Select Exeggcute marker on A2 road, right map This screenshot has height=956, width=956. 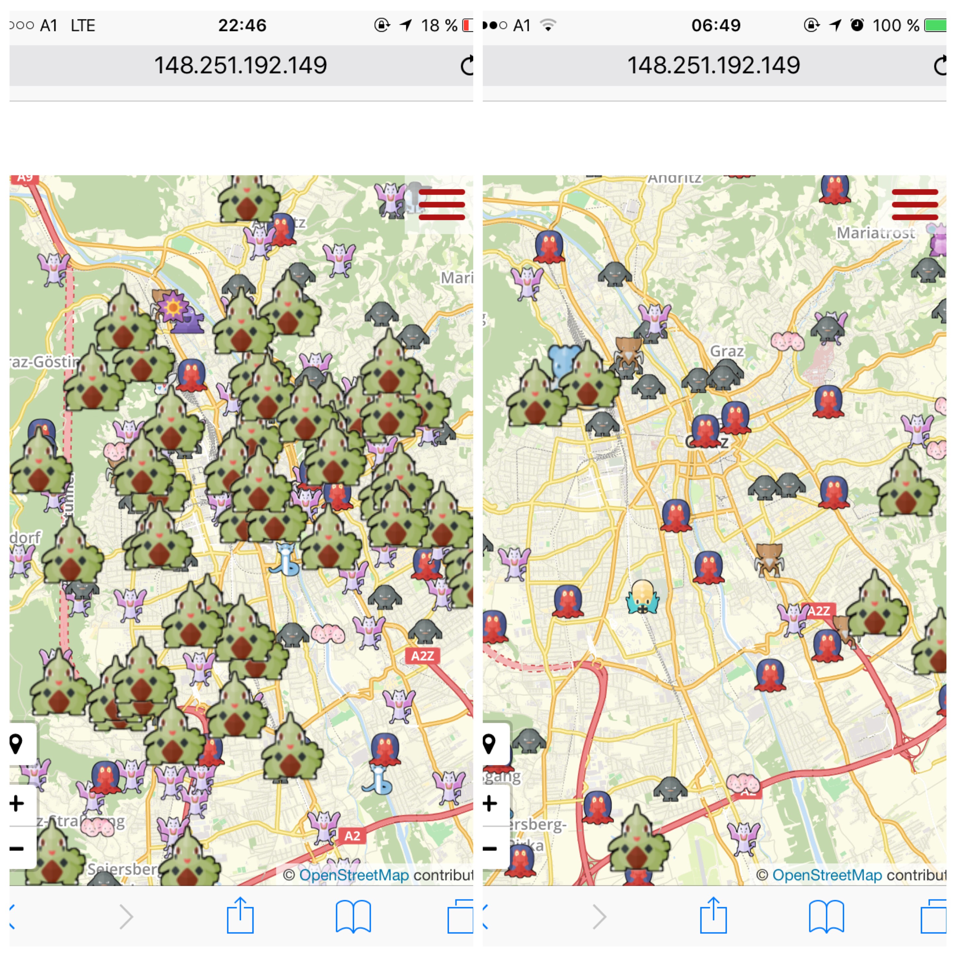pyautogui.click(x=743, y=783)
